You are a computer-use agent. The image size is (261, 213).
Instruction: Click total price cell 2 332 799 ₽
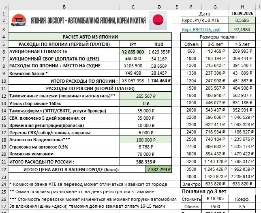coord(159,170)
